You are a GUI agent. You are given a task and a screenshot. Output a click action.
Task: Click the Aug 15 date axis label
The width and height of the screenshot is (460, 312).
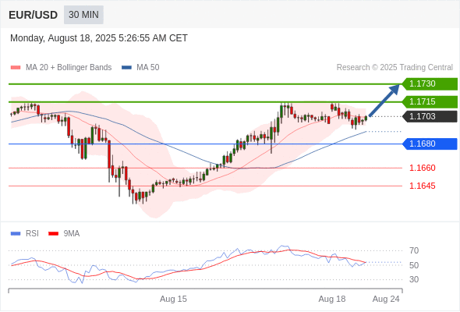(x=173, y=299)
